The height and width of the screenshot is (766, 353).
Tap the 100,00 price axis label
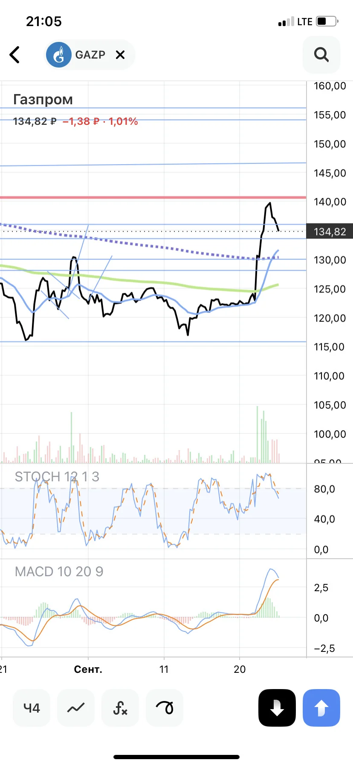tap(330, 434)
